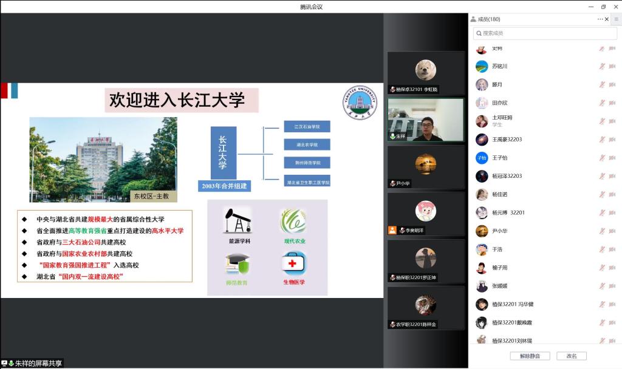This screenshot has width=622, height=369.
Task: Click the microphone icon on 朱祥's video tile
Action: coord(392,137)
